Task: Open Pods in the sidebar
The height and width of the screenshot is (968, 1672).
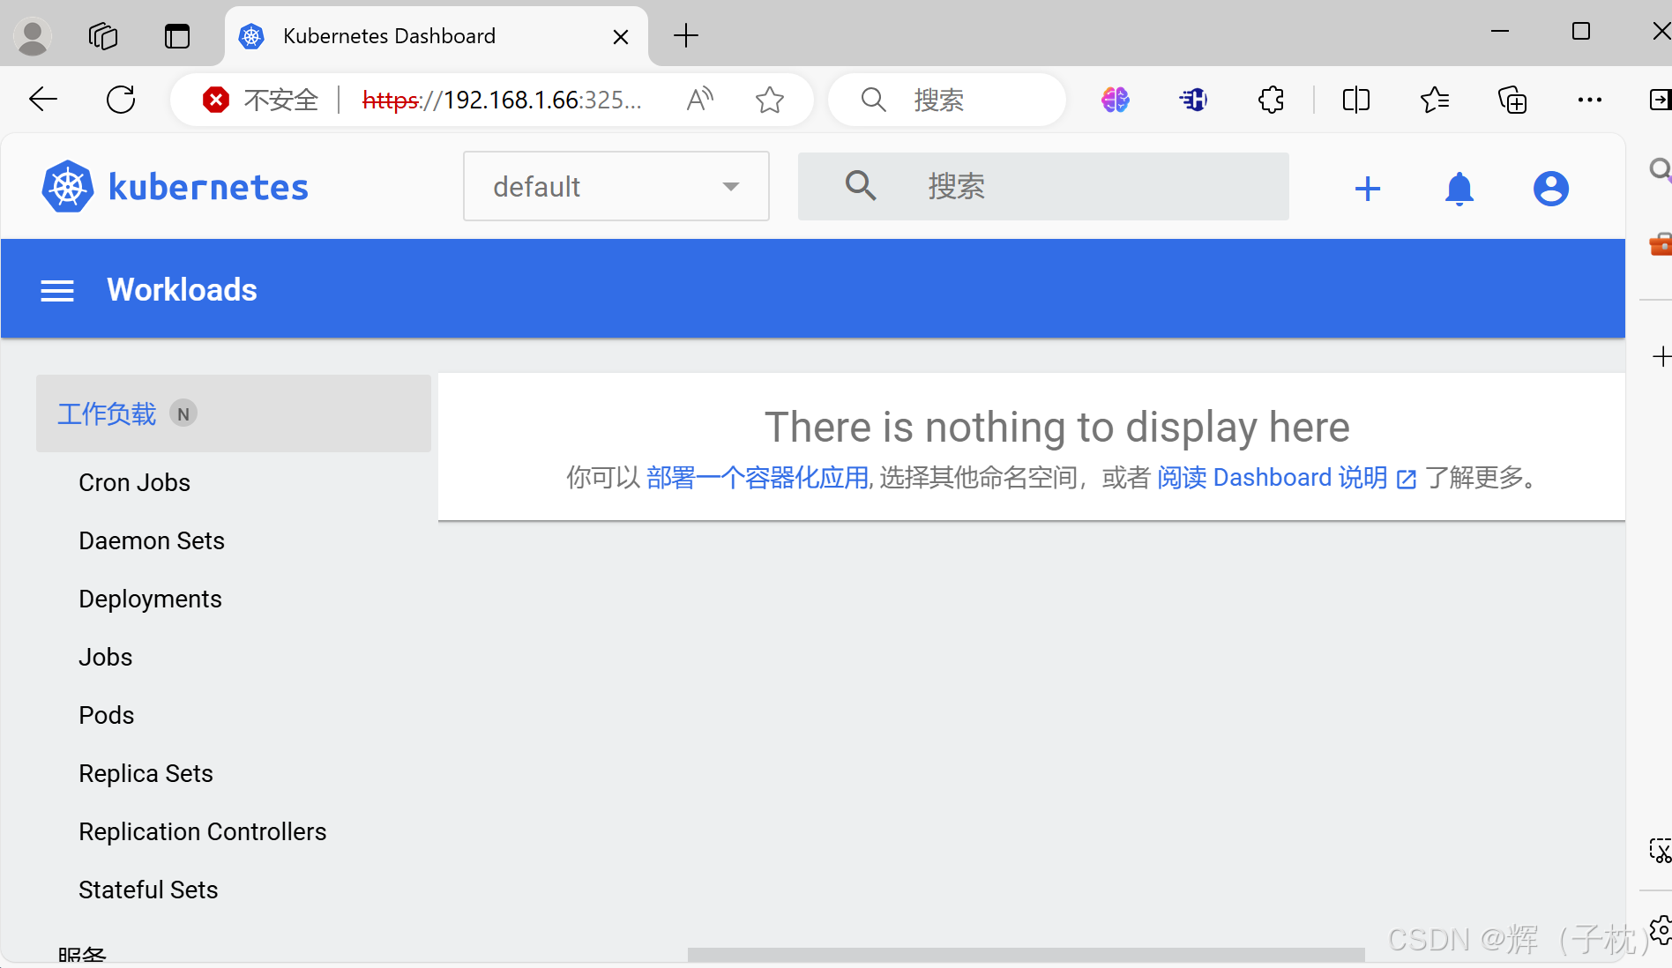Action: (107, 715)
